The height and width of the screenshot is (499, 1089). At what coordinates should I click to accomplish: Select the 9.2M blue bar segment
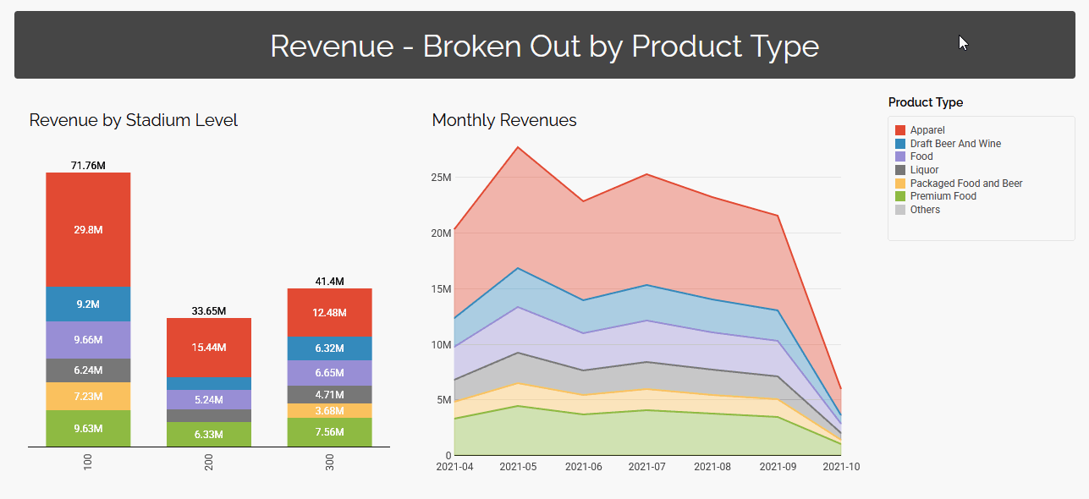point(88,304)
